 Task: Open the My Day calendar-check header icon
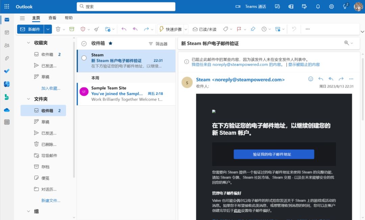(304, 6)
